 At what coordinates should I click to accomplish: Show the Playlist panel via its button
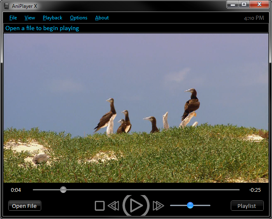247,206
